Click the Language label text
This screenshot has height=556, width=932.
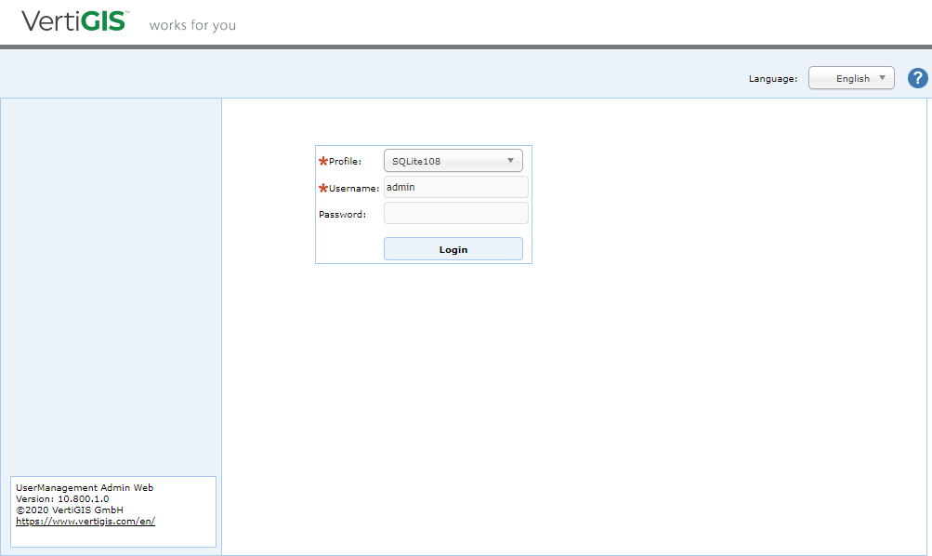tap(772, 78)
